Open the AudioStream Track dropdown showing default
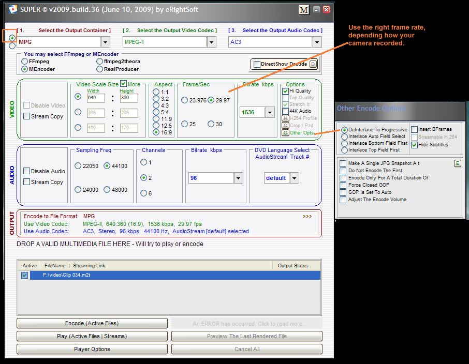The image size is (469, 364). (295, 178)
